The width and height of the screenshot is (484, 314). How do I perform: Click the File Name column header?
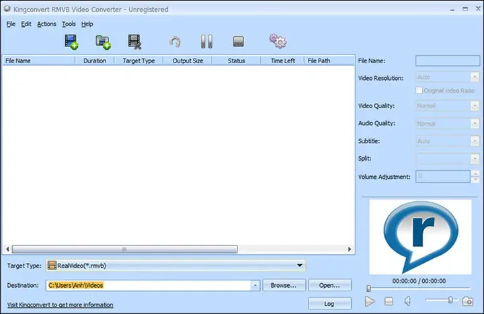click(x=39, y=61)
